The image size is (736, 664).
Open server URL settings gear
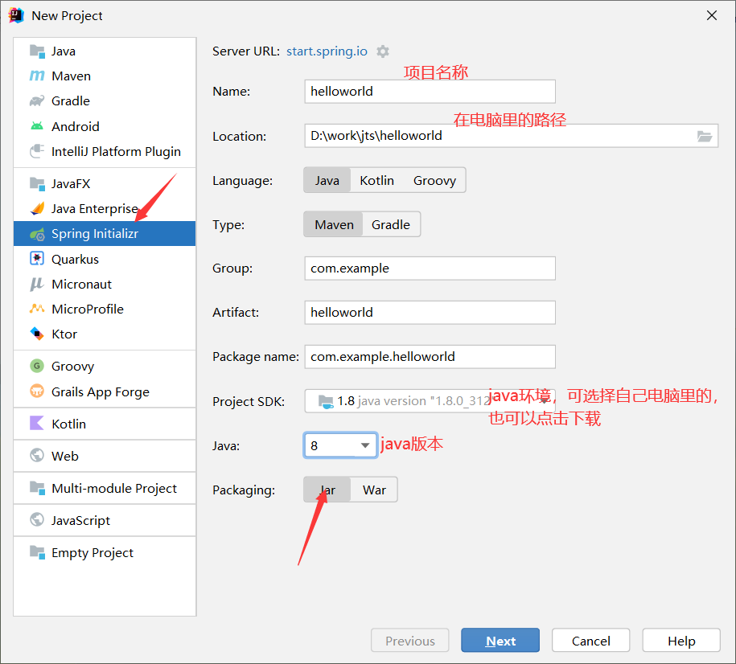click(383, 51)
